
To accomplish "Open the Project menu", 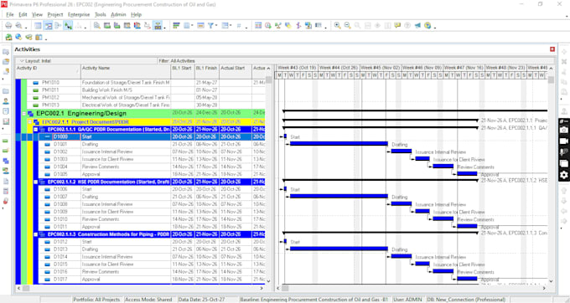I will pos(54,15).
